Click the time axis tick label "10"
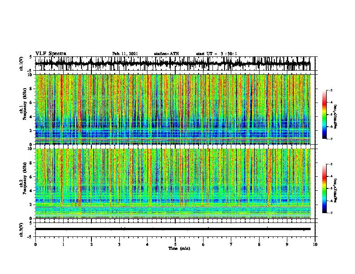Screen dimensions: 355x274 click(315, 244)
